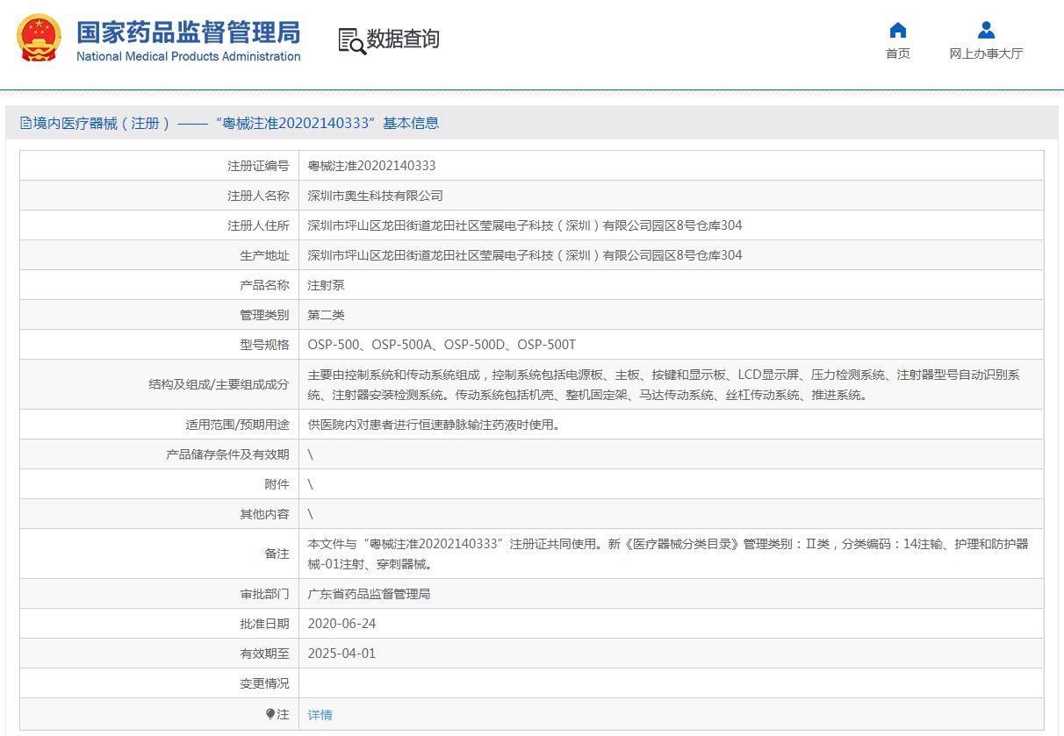
Task: Click the national emblem logo
Action: tap(40, 39)
